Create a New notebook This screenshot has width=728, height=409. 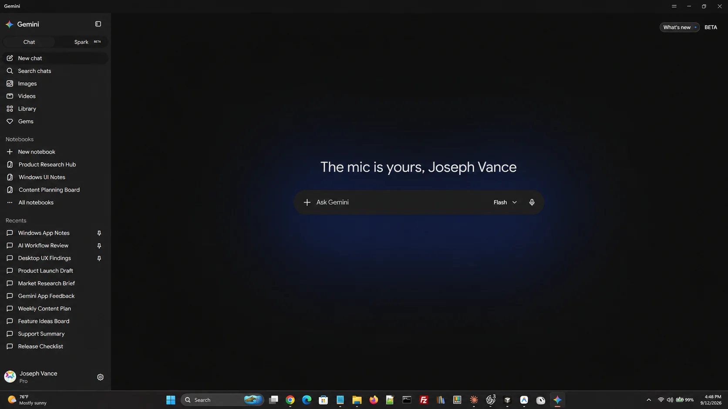point(55,152)
